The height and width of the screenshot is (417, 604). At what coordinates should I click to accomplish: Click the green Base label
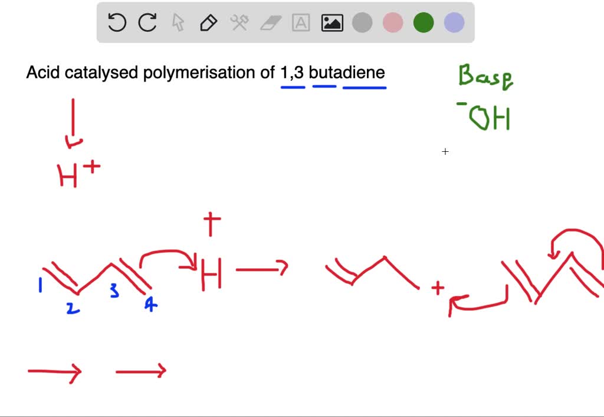pyautogui.click(x=485, y=77)
